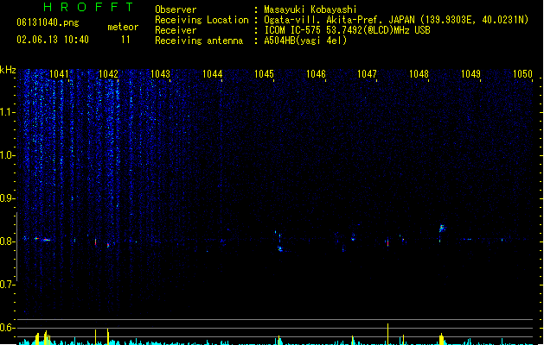Click the tallest yellow peak near 1047
Image resolution: width=544 pixels, height=345 pixels.
click(387, 334)
